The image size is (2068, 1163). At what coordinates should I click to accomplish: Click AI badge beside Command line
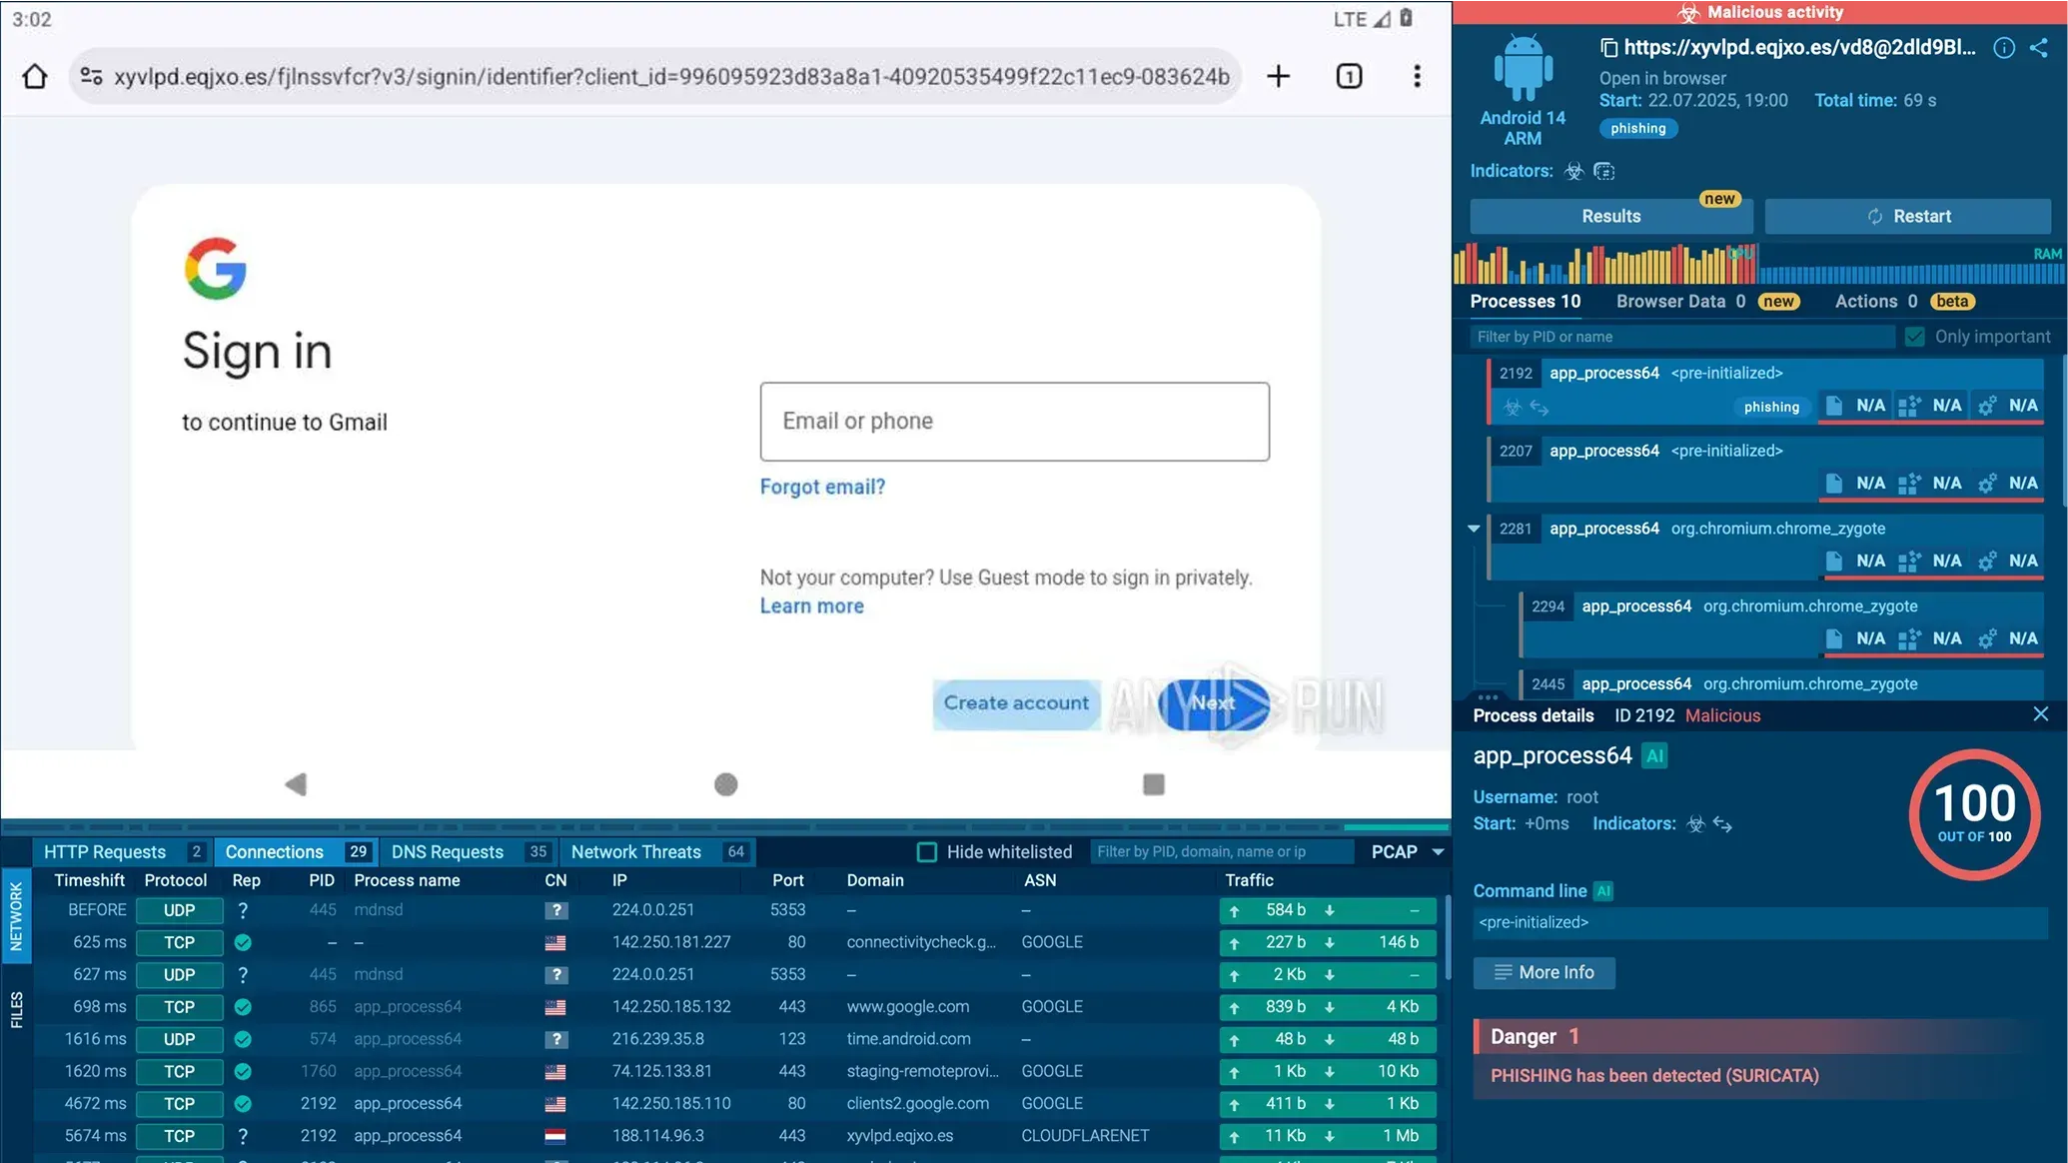pos(1603,891)
